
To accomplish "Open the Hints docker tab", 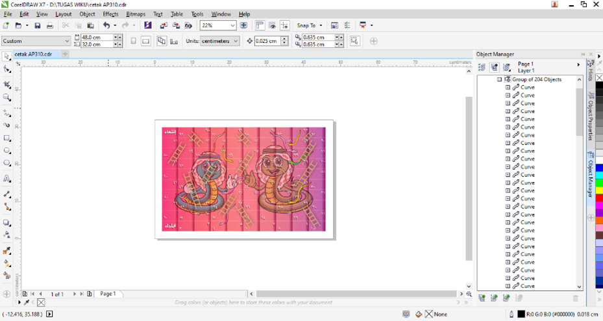I will (x=591, y=71).
